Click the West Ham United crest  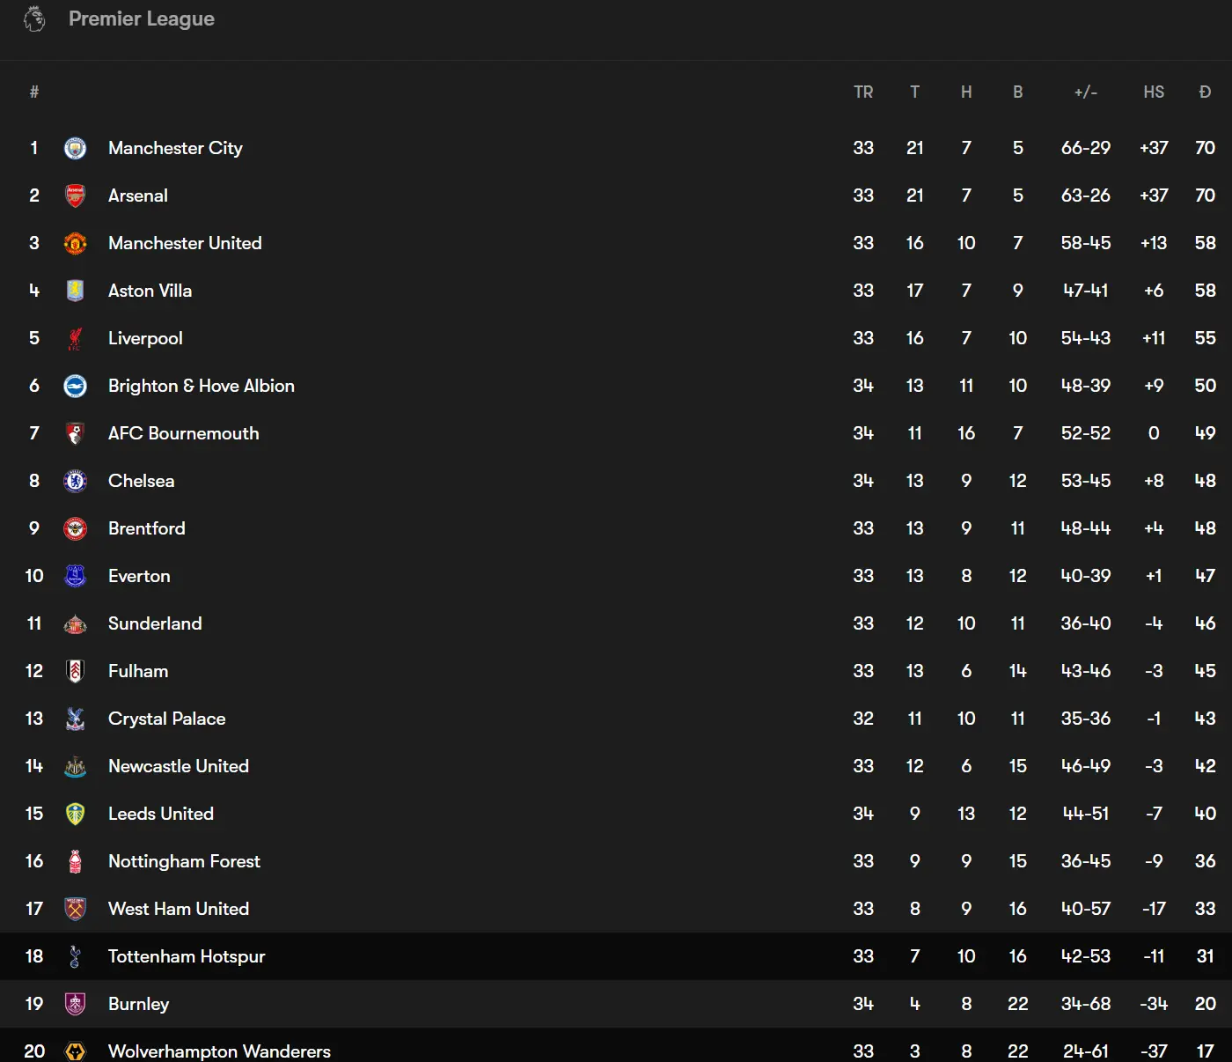coord(76,909)
